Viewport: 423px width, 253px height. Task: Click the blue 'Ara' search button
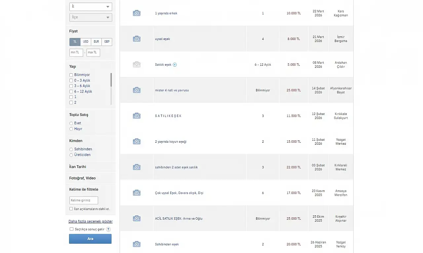pos(90,239)
